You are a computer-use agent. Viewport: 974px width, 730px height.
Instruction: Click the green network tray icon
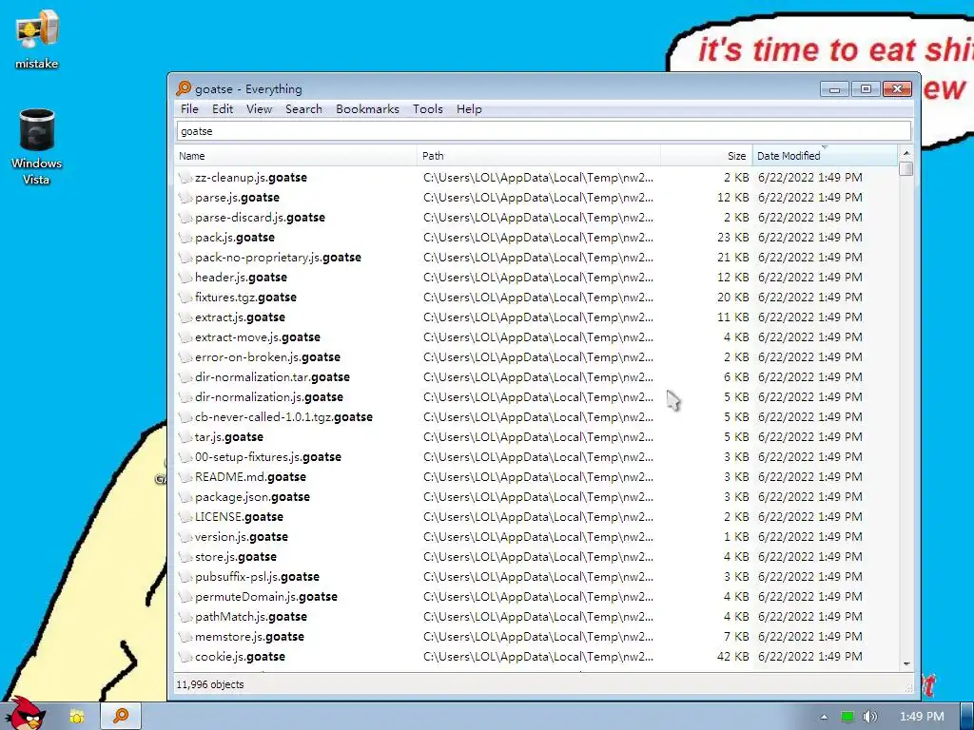(x=847, y=717)
